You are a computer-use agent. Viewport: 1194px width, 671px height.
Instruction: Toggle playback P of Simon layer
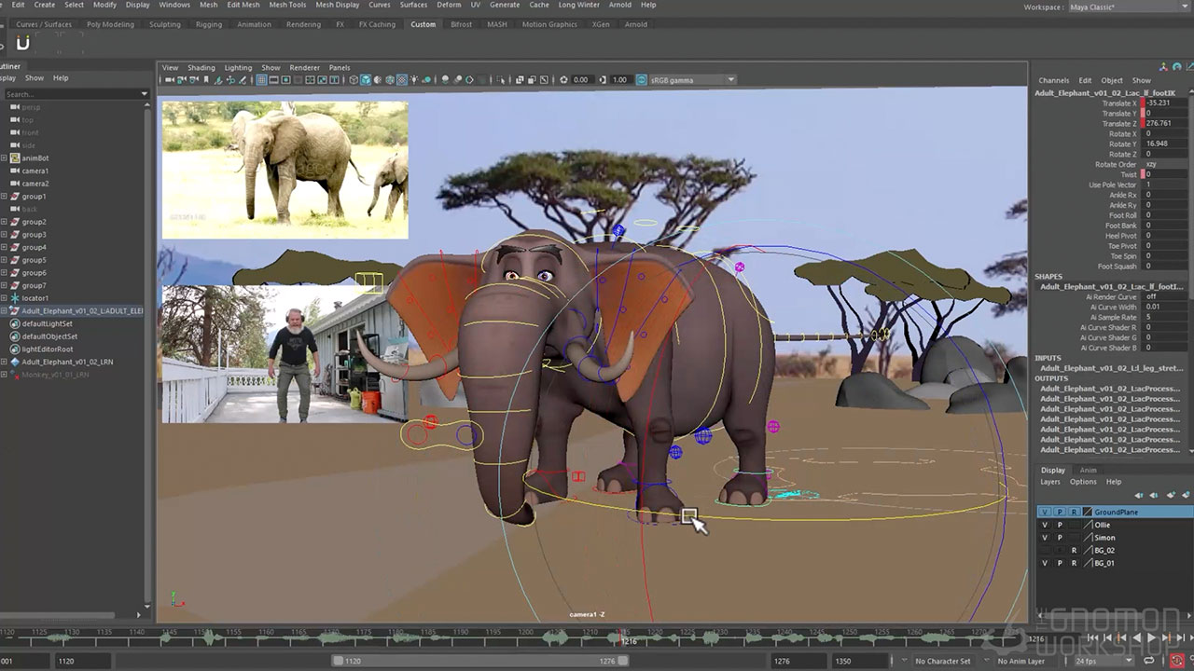click(x=1060, y=538)
